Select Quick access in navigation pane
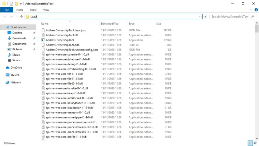This screenshot has width=259, height=146. [18, 27]
